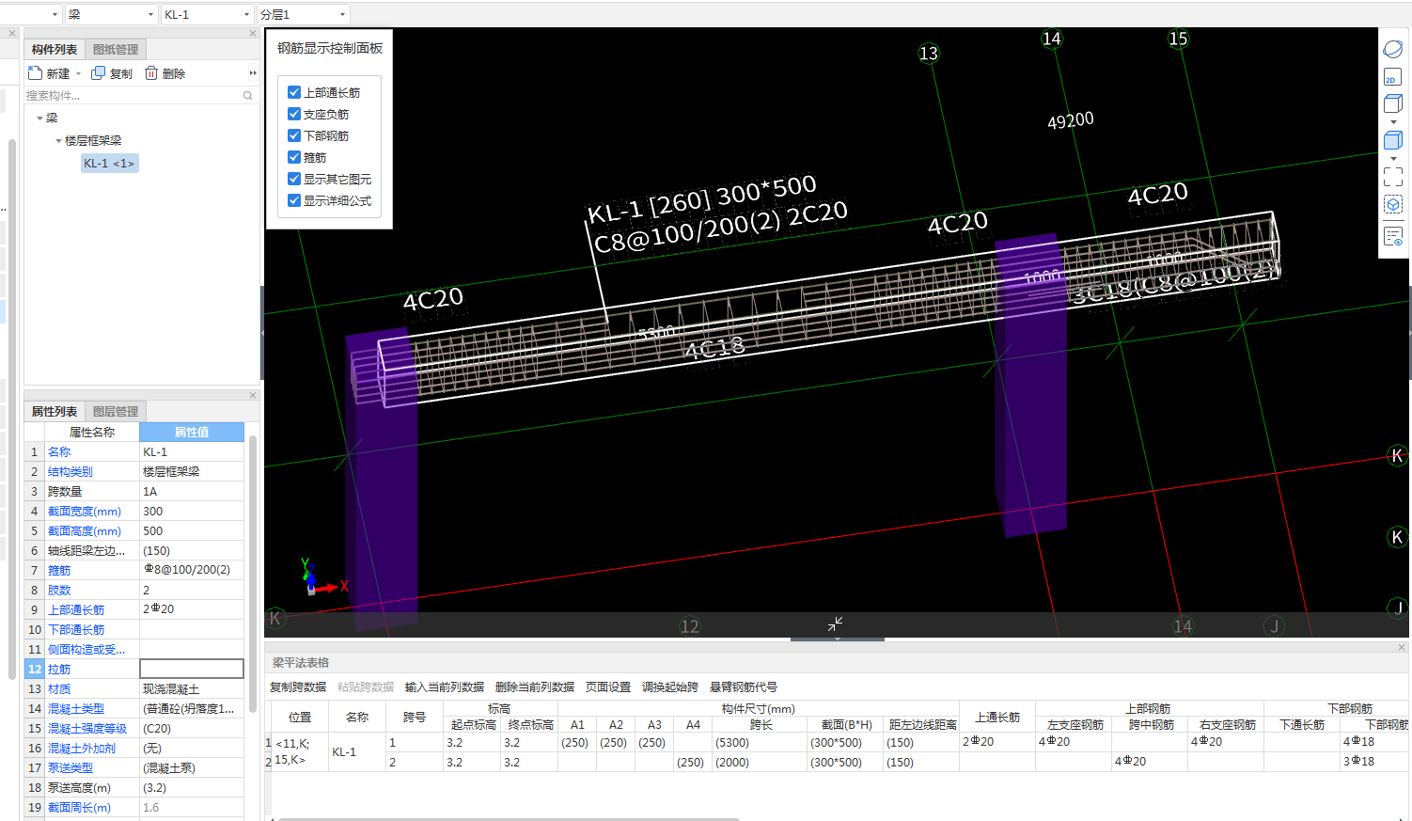This screenshot has height=821, width=1412.
Task: Click the 截面宽度 value 300
Action: (x=192, y=512)
